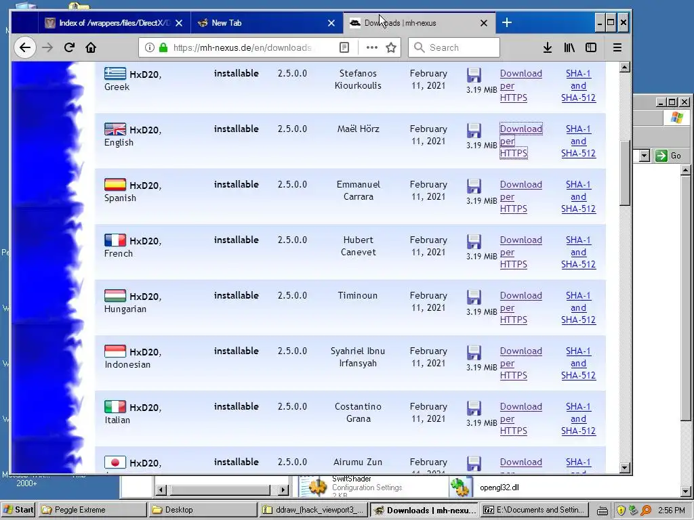
Task: Open SHA-1 and SHA-512 for Indonesian
Action: click(579, 363)
